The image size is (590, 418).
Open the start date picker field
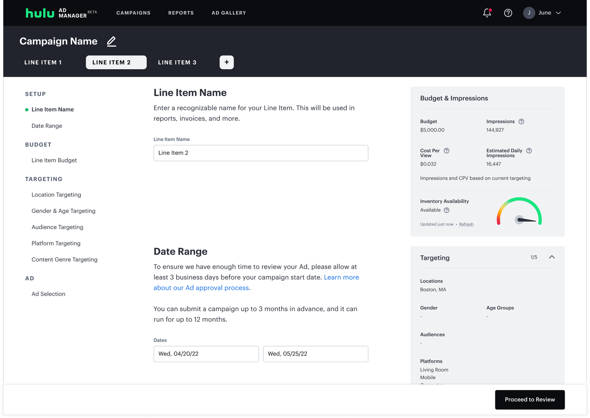(206, 354)
